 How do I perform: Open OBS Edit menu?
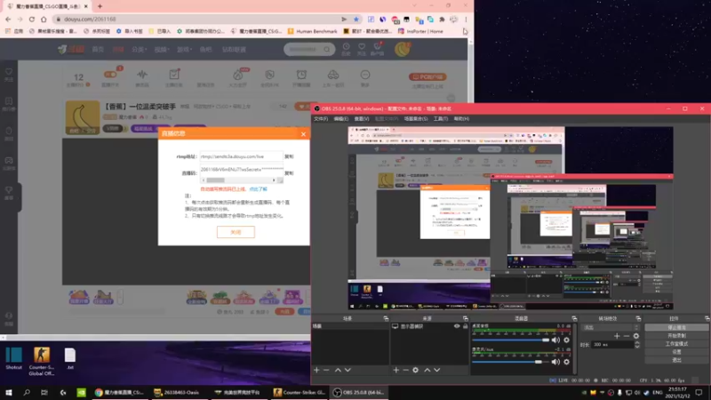pyautogui.click(x=341, y=119)
